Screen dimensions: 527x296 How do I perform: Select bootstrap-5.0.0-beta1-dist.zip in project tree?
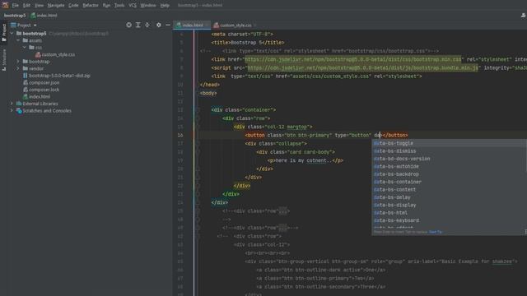click(59, 76)
